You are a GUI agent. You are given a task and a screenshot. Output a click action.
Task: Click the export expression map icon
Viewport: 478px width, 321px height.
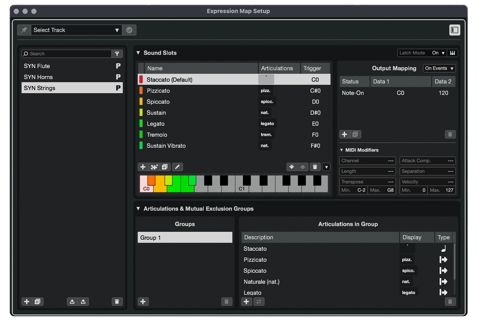(83, 301)
